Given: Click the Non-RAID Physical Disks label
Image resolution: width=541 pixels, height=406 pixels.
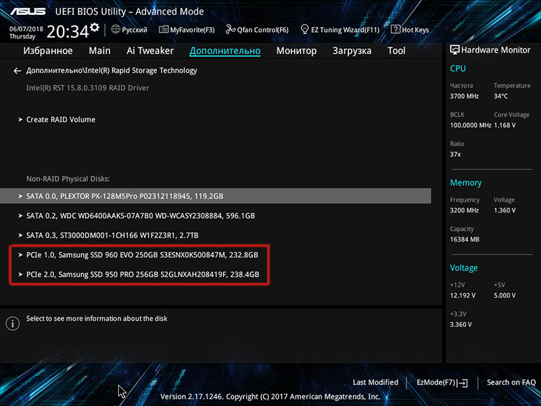Looking at the screenshot, I should point(68,179).
